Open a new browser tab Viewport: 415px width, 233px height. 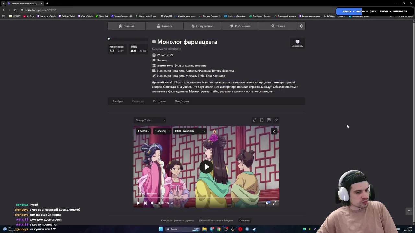point(47,3)
